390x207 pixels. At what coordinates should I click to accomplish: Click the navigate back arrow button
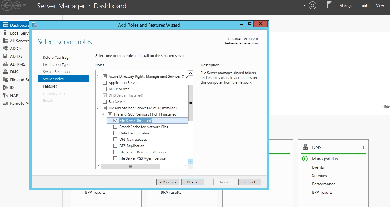pos(7,6)
